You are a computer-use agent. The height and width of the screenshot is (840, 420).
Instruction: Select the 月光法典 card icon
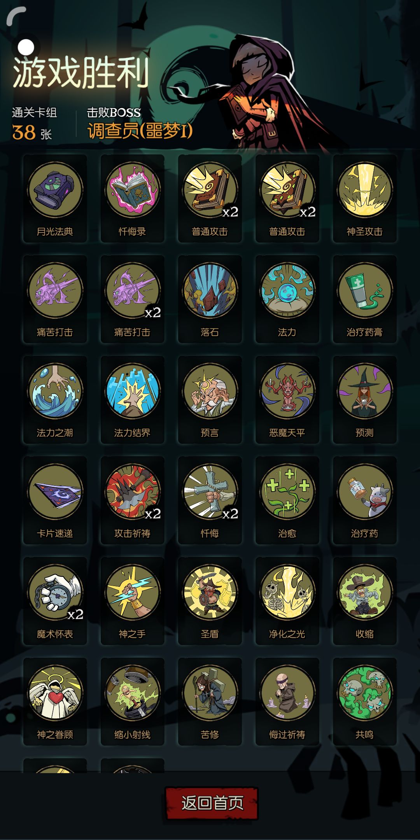pyautogui.click(x=55, y=198)
